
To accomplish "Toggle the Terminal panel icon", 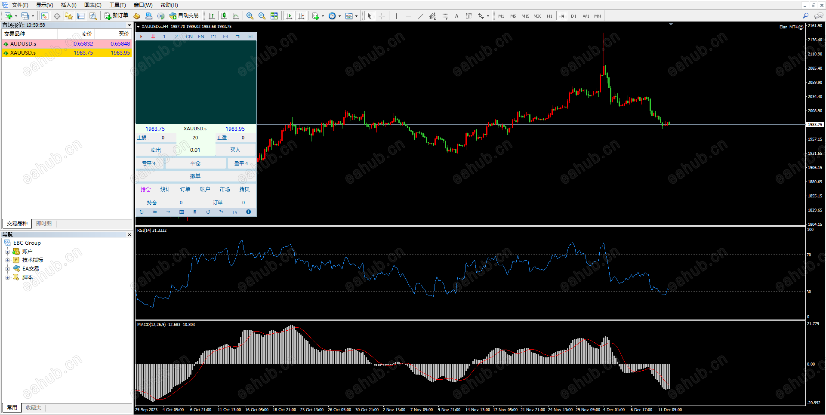I will click(x=81, y=16).
